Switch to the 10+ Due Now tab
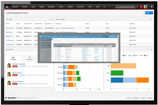Viewport: 158px width, 105px height. (x=13, y=58)
